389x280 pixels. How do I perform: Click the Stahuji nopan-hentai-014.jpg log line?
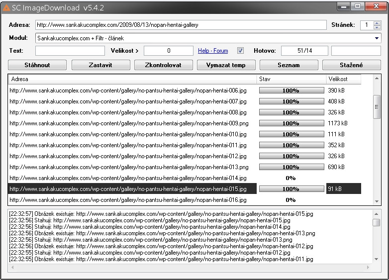[150, 227]
